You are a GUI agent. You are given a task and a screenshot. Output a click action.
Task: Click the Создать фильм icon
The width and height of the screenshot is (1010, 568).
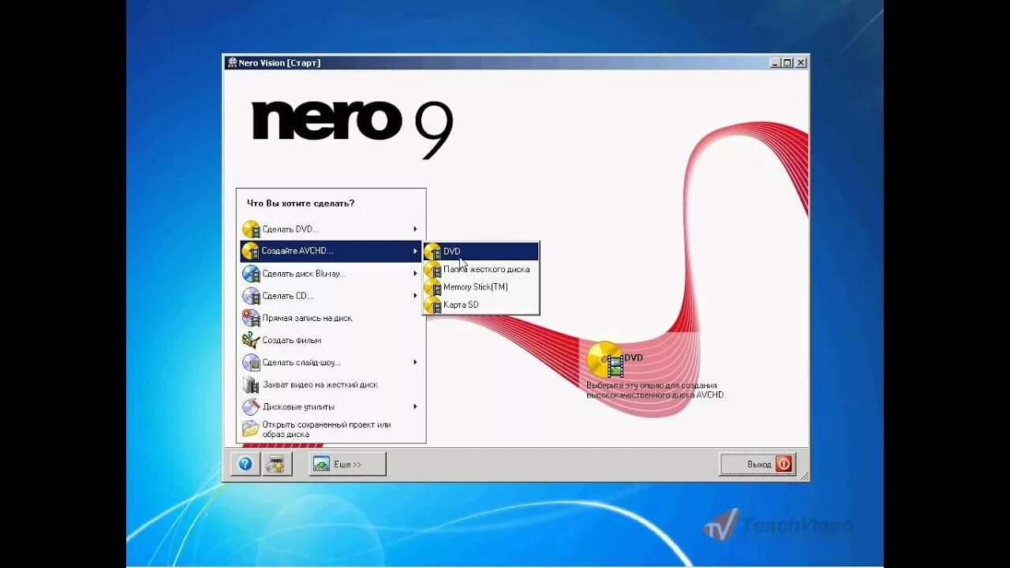click(251, 340)
